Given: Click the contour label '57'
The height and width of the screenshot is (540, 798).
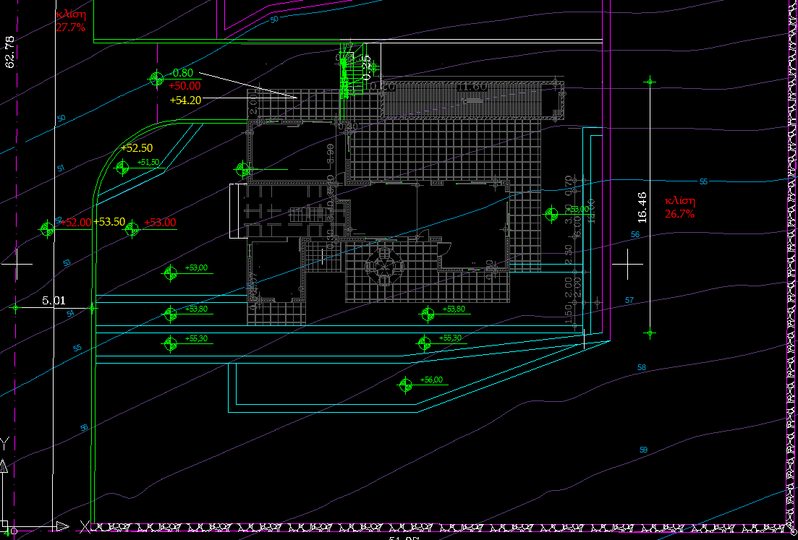Looking at the screenshot, I should point(629,301).
